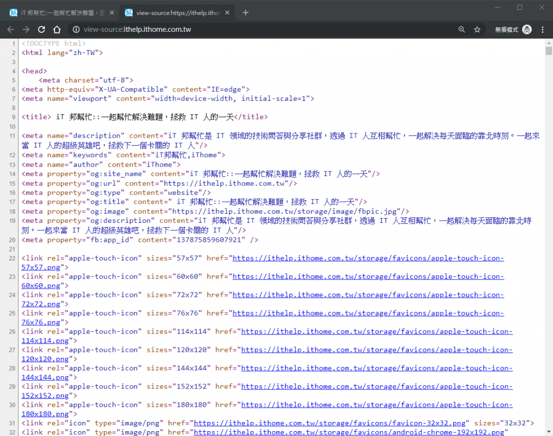Click the meta charset utf-8 line
Viewport: 553px width, 436px height.
86,80
